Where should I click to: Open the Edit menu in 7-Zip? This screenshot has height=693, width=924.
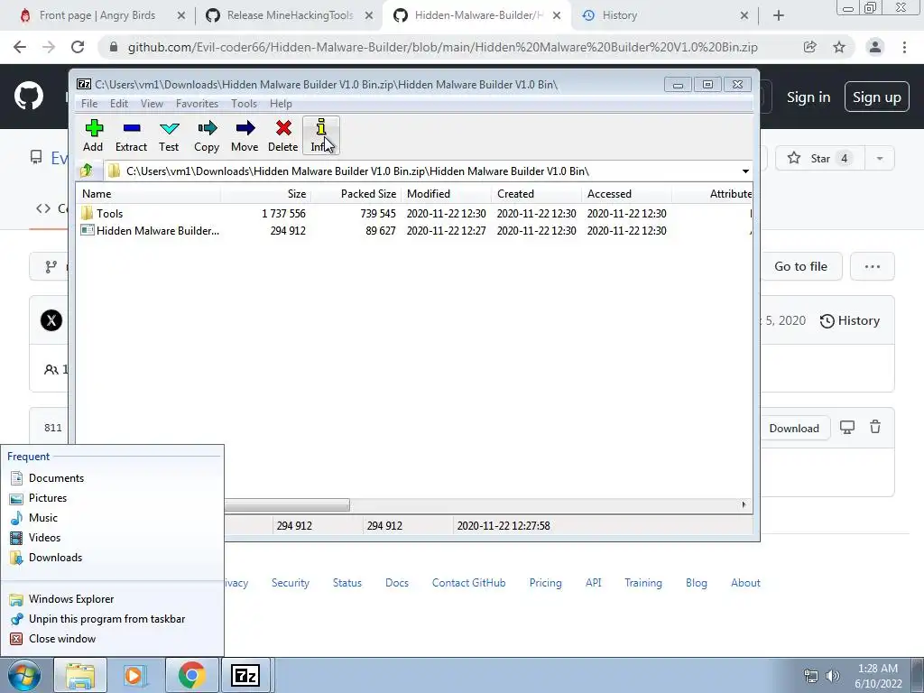[119, 104]
